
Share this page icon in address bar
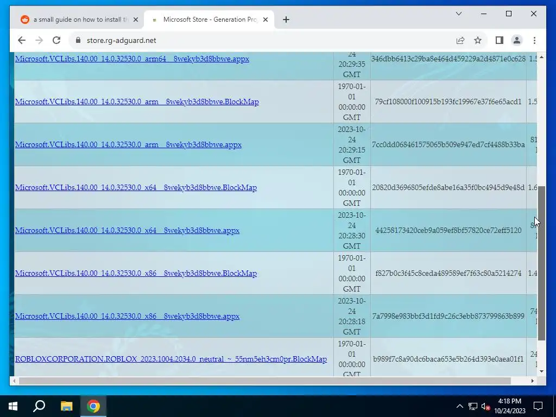coord(460,40)
